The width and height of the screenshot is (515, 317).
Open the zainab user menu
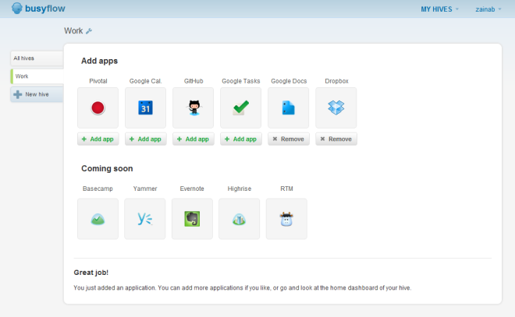tap(488, 9)
